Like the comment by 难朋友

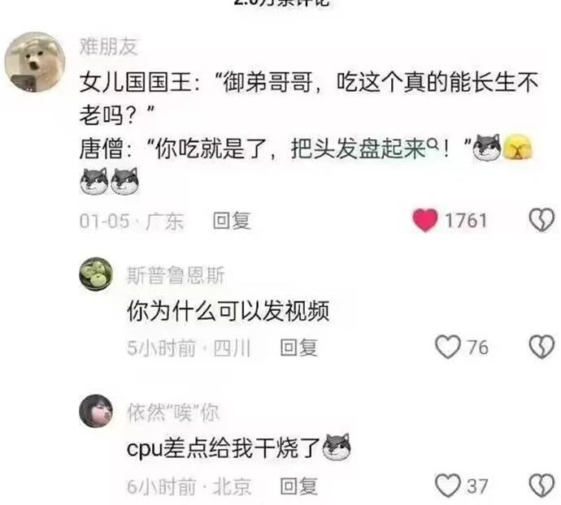pos(424,220)
